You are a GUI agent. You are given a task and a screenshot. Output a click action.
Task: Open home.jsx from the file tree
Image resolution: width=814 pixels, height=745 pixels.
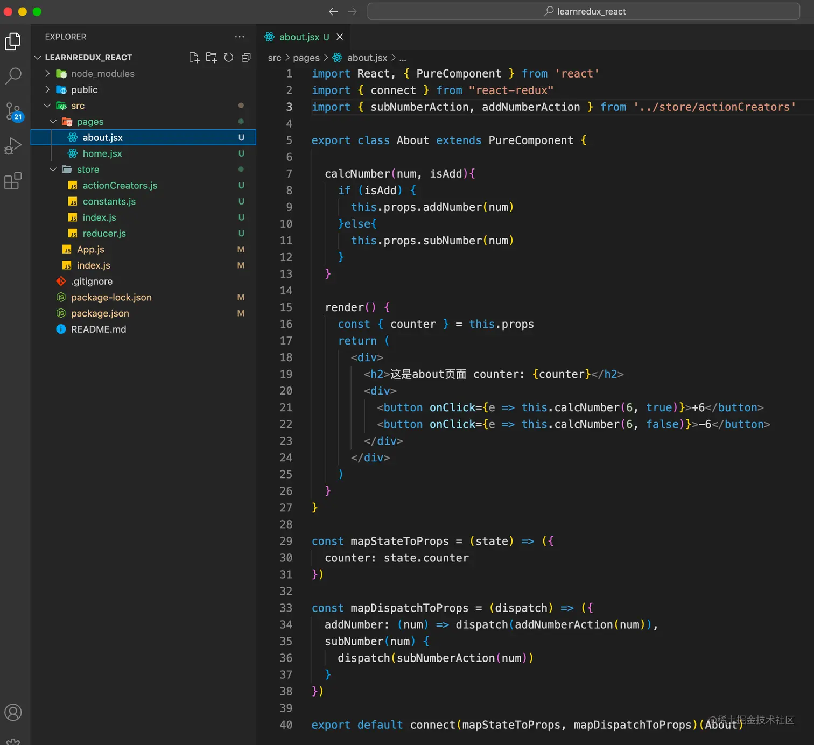(x=102, y=154)
